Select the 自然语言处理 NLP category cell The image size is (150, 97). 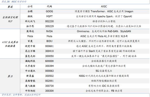10,19
